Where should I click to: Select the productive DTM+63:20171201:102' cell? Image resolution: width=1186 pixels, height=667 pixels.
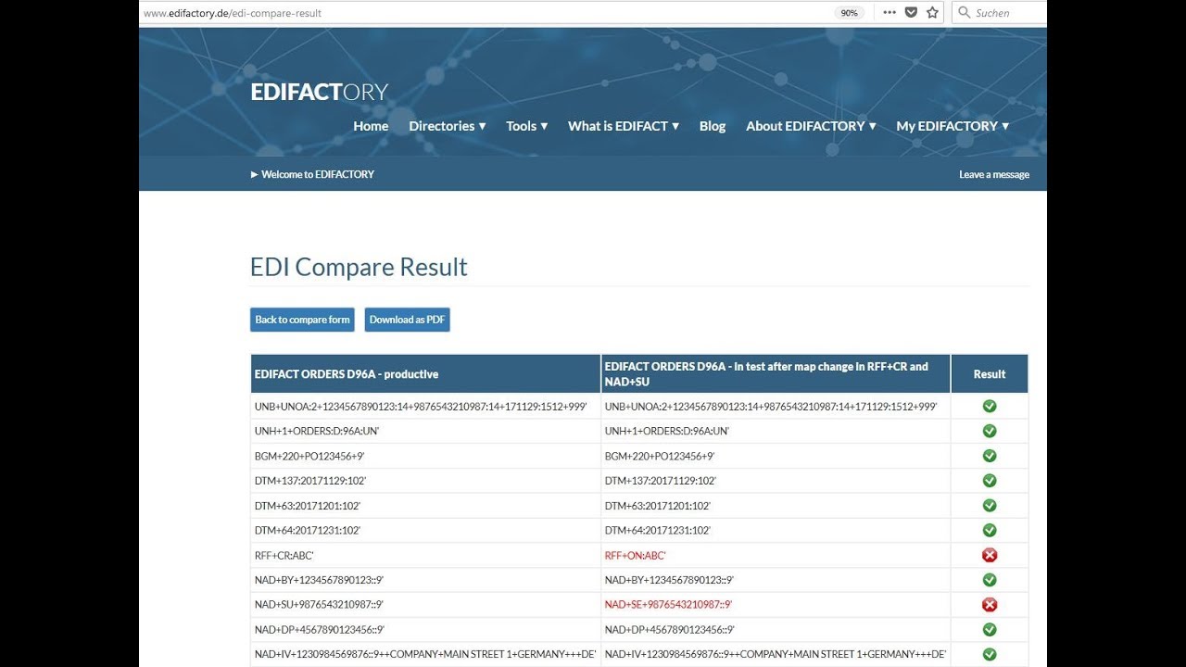pos(425,506)
